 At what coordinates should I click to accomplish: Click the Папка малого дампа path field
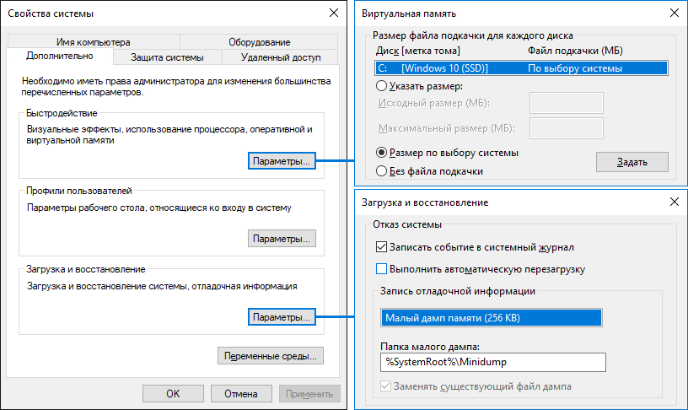(x=492, y=362)
